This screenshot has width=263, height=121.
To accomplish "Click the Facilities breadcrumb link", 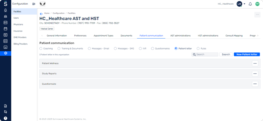I will tap(72, 13).
